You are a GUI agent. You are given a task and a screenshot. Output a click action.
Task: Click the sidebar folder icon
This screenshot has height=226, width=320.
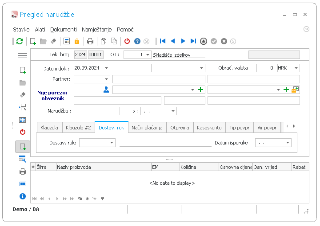pos(23,82)
